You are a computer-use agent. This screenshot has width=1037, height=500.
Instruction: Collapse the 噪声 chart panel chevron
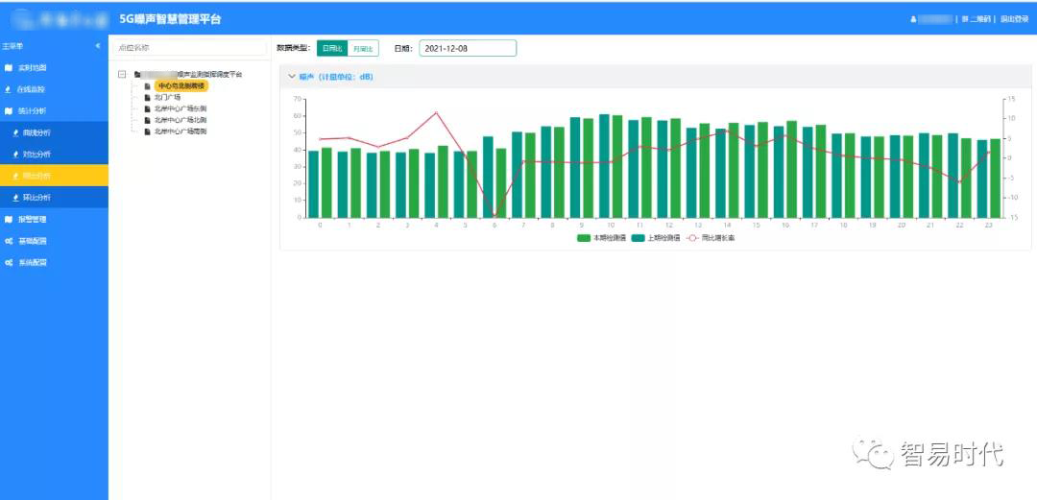(292, 77)
